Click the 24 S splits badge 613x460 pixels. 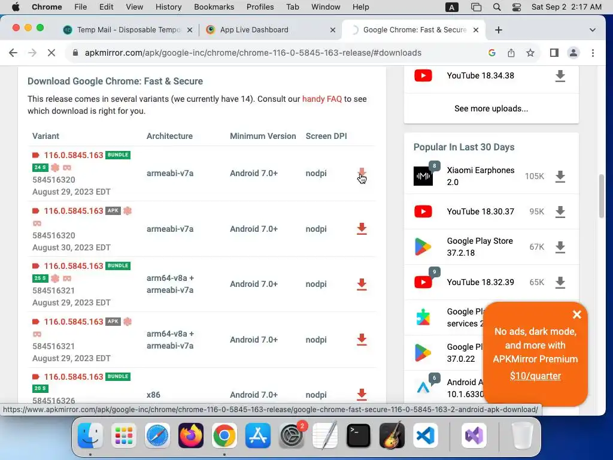(x=40, y=168)
